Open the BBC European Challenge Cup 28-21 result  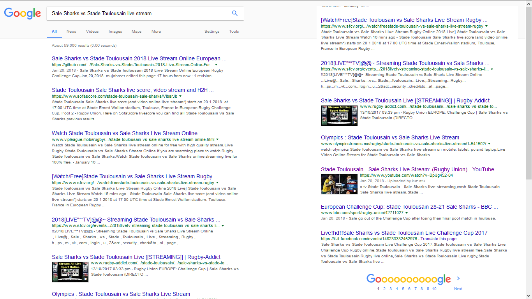[x=409, y=207]
